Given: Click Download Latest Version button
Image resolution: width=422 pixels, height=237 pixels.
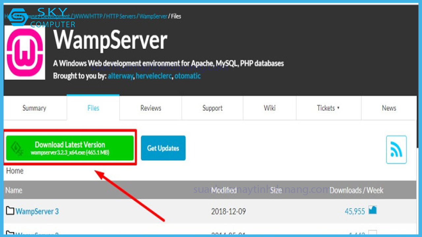Looking at the screenshot, I should point(70,148).
